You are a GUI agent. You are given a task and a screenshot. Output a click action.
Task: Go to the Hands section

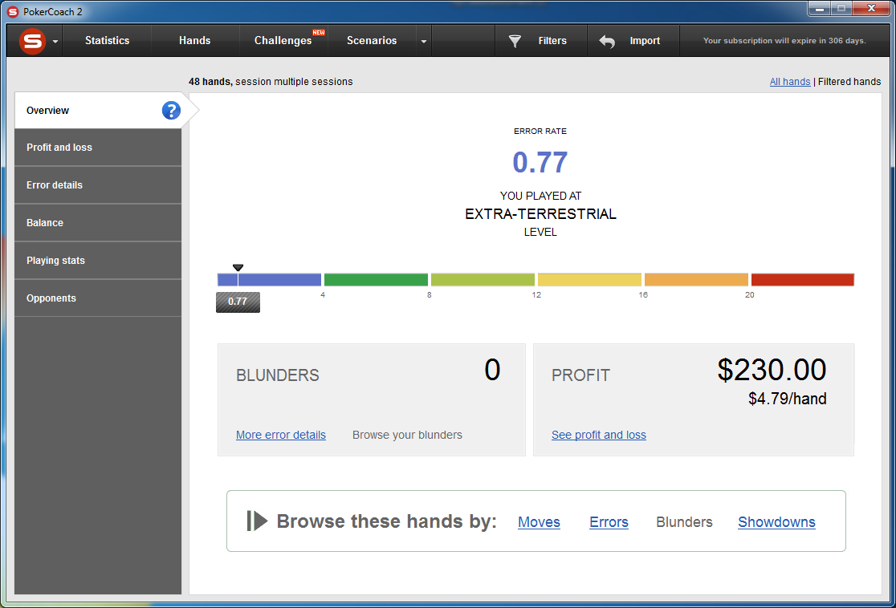click(x=194, y=41)
